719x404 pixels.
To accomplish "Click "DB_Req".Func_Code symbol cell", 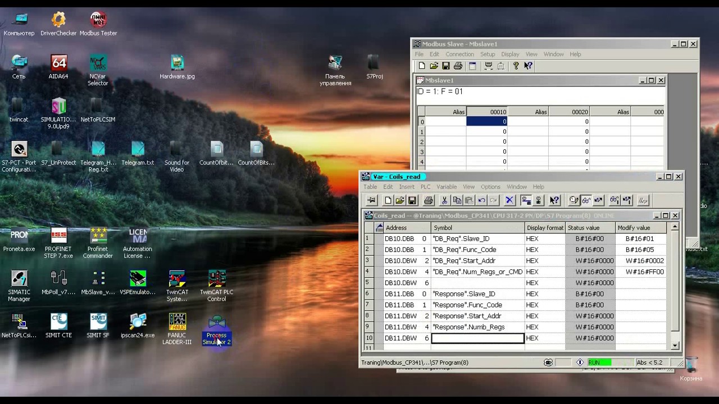I will [x=477, y=250].
